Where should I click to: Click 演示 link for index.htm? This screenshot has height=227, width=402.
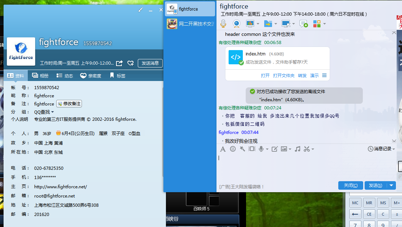tap(314, 76)
